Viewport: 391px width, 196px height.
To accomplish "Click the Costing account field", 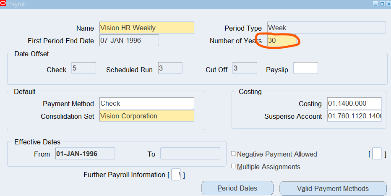I will tap(354, 103).
